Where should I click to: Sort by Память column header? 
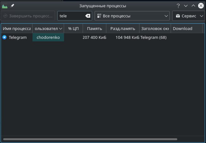pos(94,28)
